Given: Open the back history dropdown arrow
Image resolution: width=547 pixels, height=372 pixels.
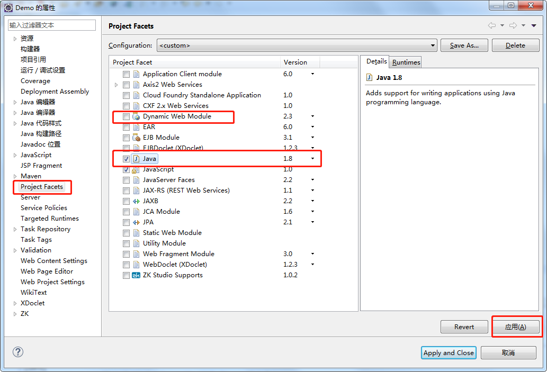Looking at the screenshot, I should pyautogui.click(x=503, y=25).
